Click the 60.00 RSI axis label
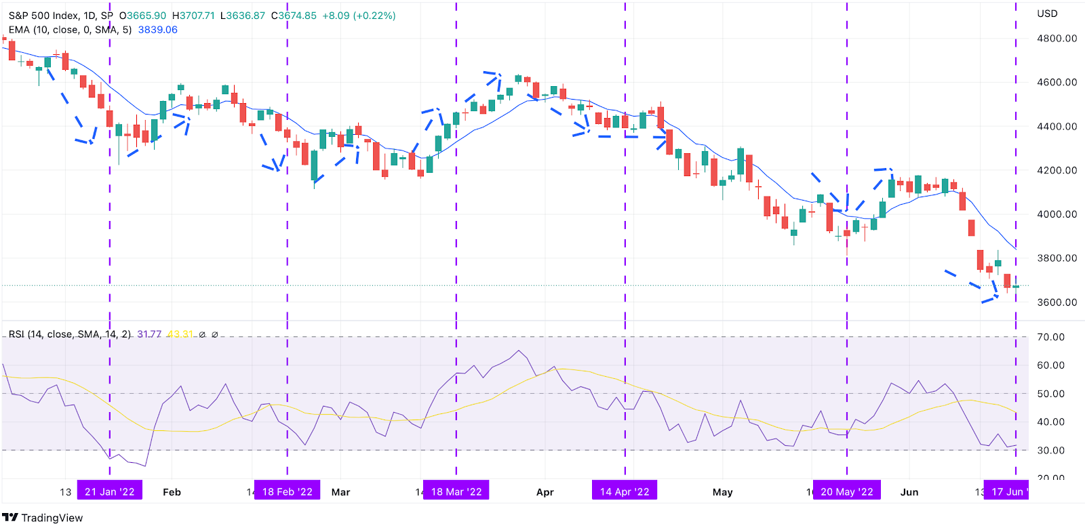The height and width of the screenshot is (532, 1085). point(1051,365)
